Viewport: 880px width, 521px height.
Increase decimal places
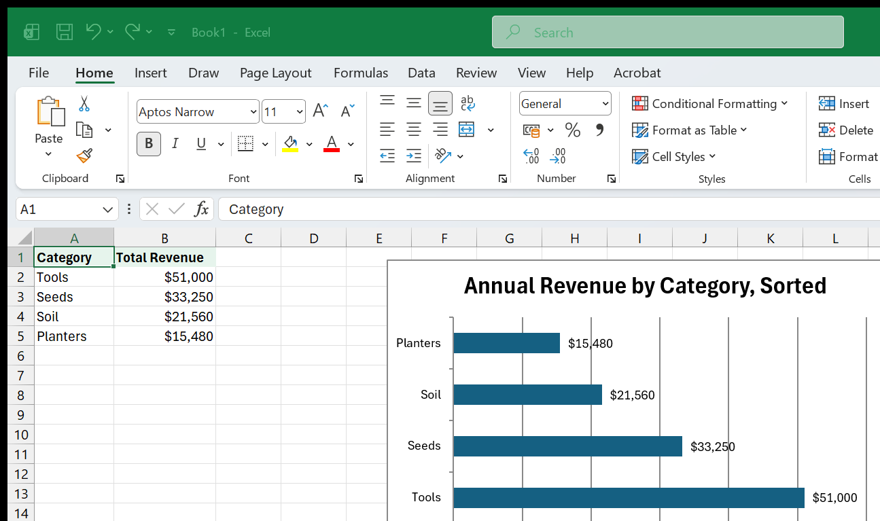531,156
